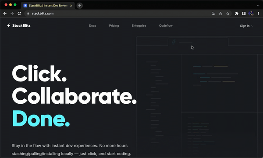Open the Docs navigation link
This screenshot has height=158, width=263.
point(92,26)
